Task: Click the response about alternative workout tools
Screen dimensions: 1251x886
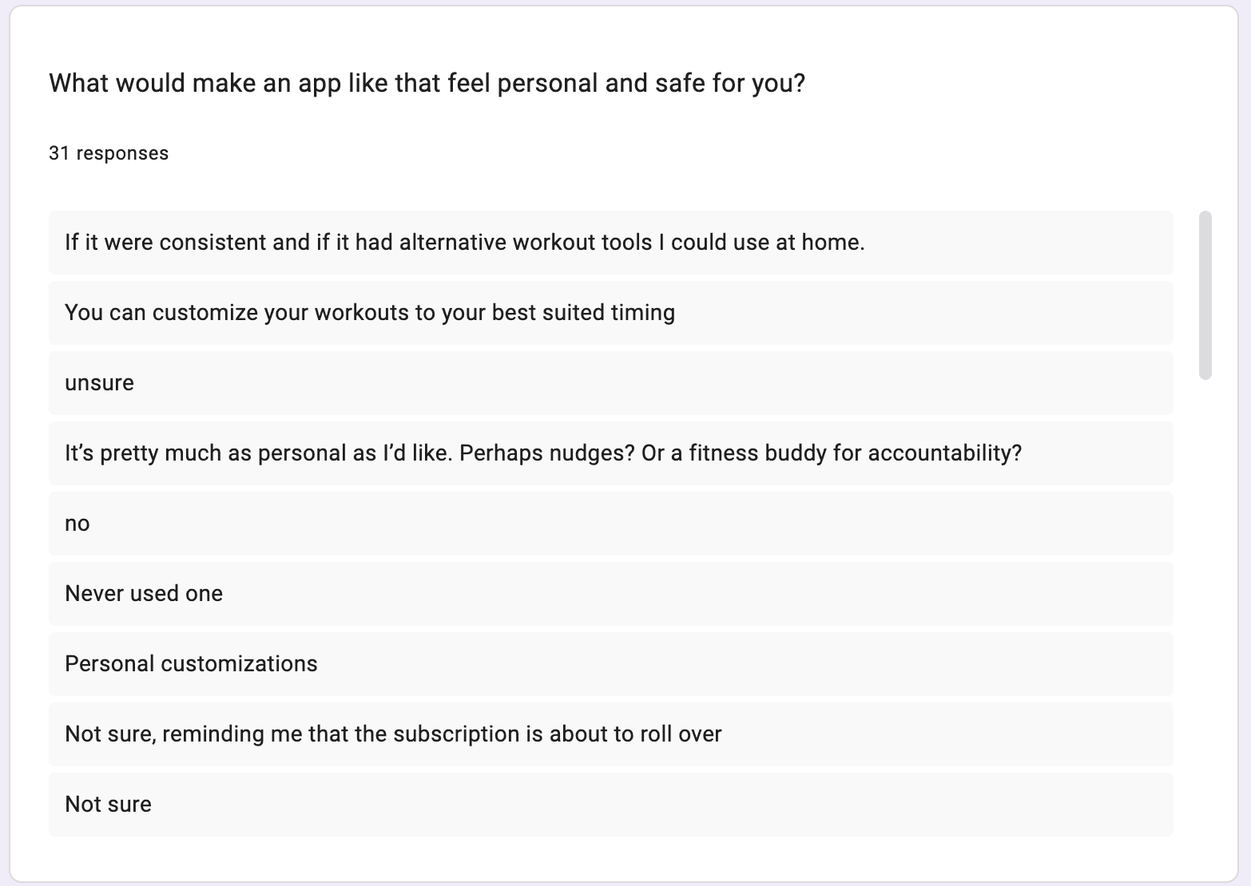Action: 611,243
